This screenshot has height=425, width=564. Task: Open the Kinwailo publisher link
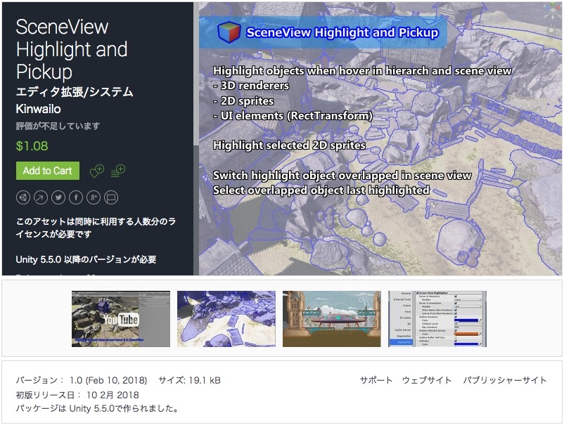coord(38,109)
